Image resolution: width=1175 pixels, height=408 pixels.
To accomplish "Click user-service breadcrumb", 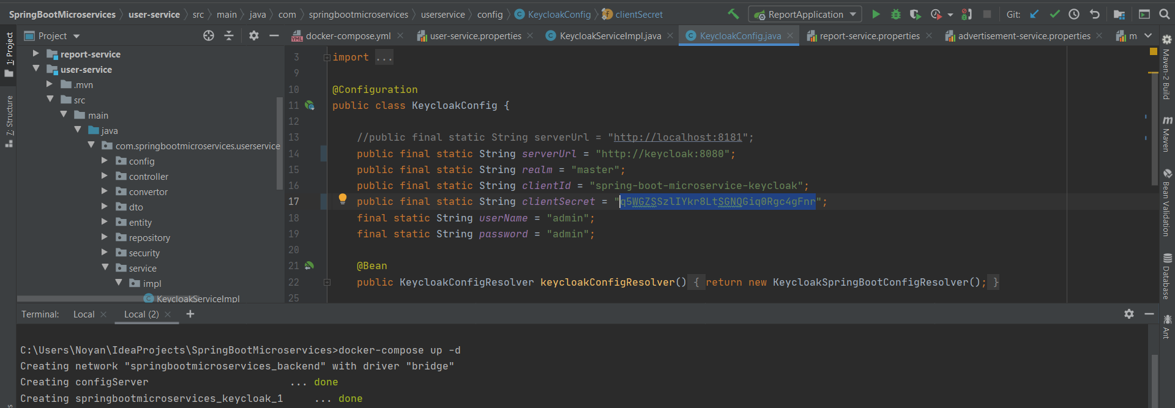I will click(x=154, y=14).
